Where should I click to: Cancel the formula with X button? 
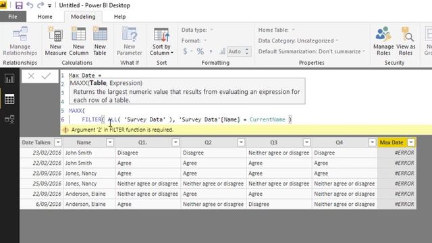(x=31, y=76)
